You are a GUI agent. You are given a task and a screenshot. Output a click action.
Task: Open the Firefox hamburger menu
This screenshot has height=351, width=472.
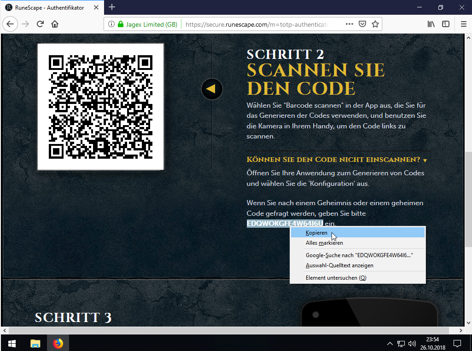tap(463, 24)
